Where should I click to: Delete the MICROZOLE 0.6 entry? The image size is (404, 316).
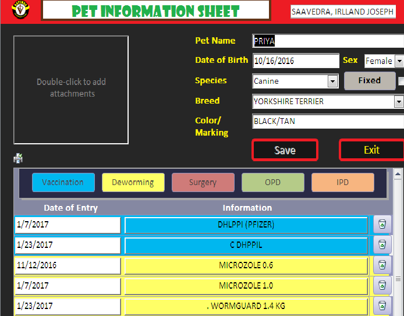coord(382,265)
